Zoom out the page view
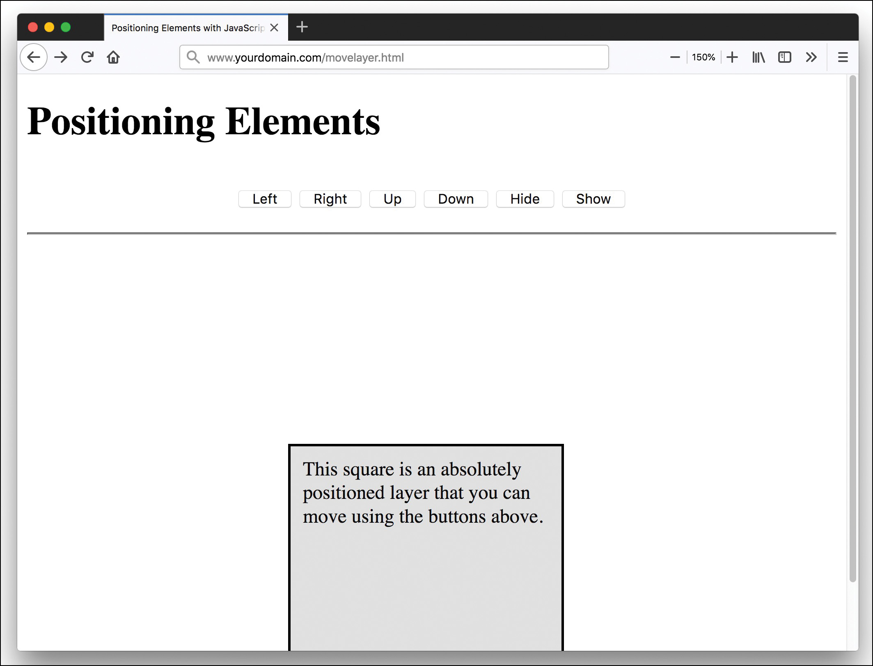Image resolution: width=873 pixels, height=666 pixels. (674, 57)
